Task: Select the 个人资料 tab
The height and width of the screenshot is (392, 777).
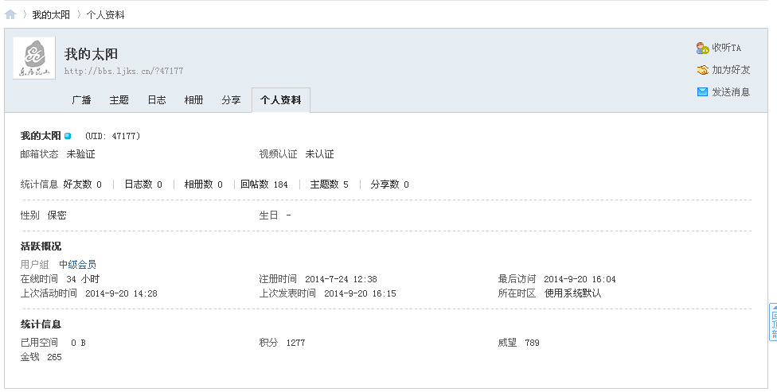Action: (x=280, y=100)
